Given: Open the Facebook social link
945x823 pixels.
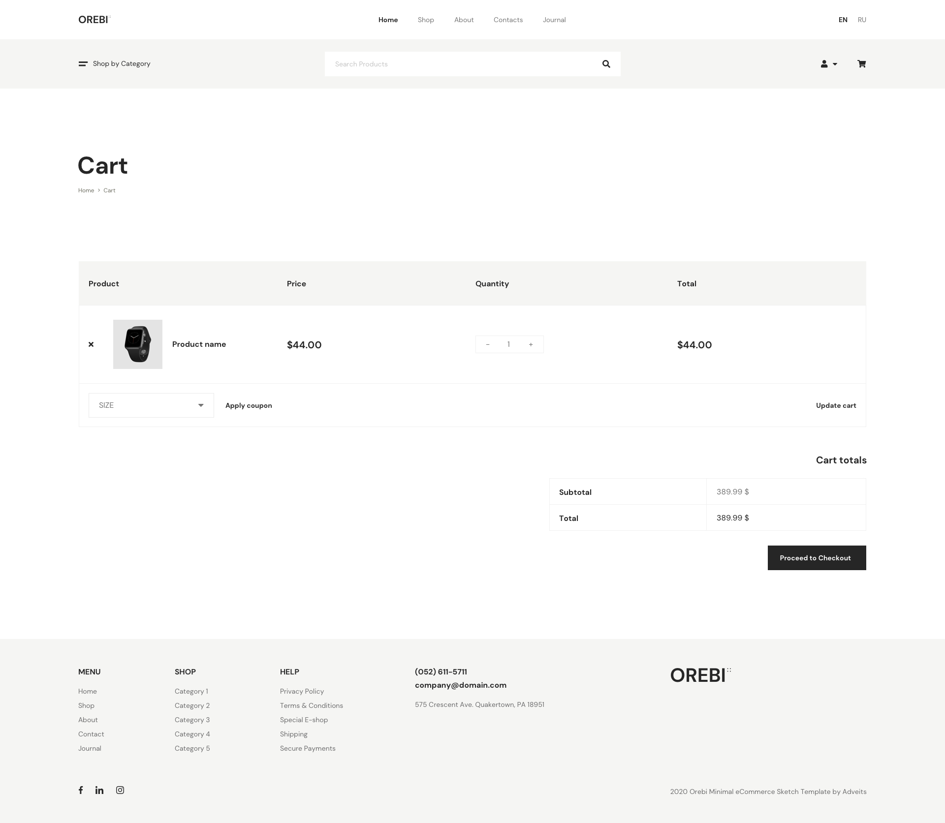Looking at the screenshot, I should click(x=81, y=790).
